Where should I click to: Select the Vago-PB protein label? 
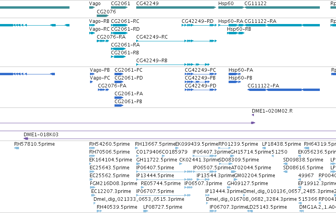coord(100,70)
